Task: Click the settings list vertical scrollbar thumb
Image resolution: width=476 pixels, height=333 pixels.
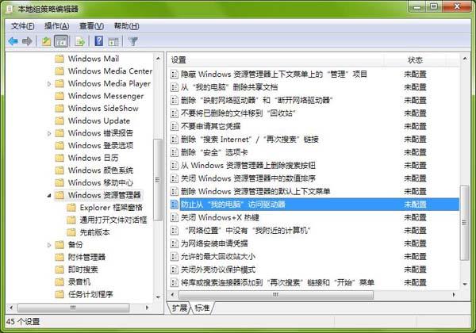Action: point(464,223)
